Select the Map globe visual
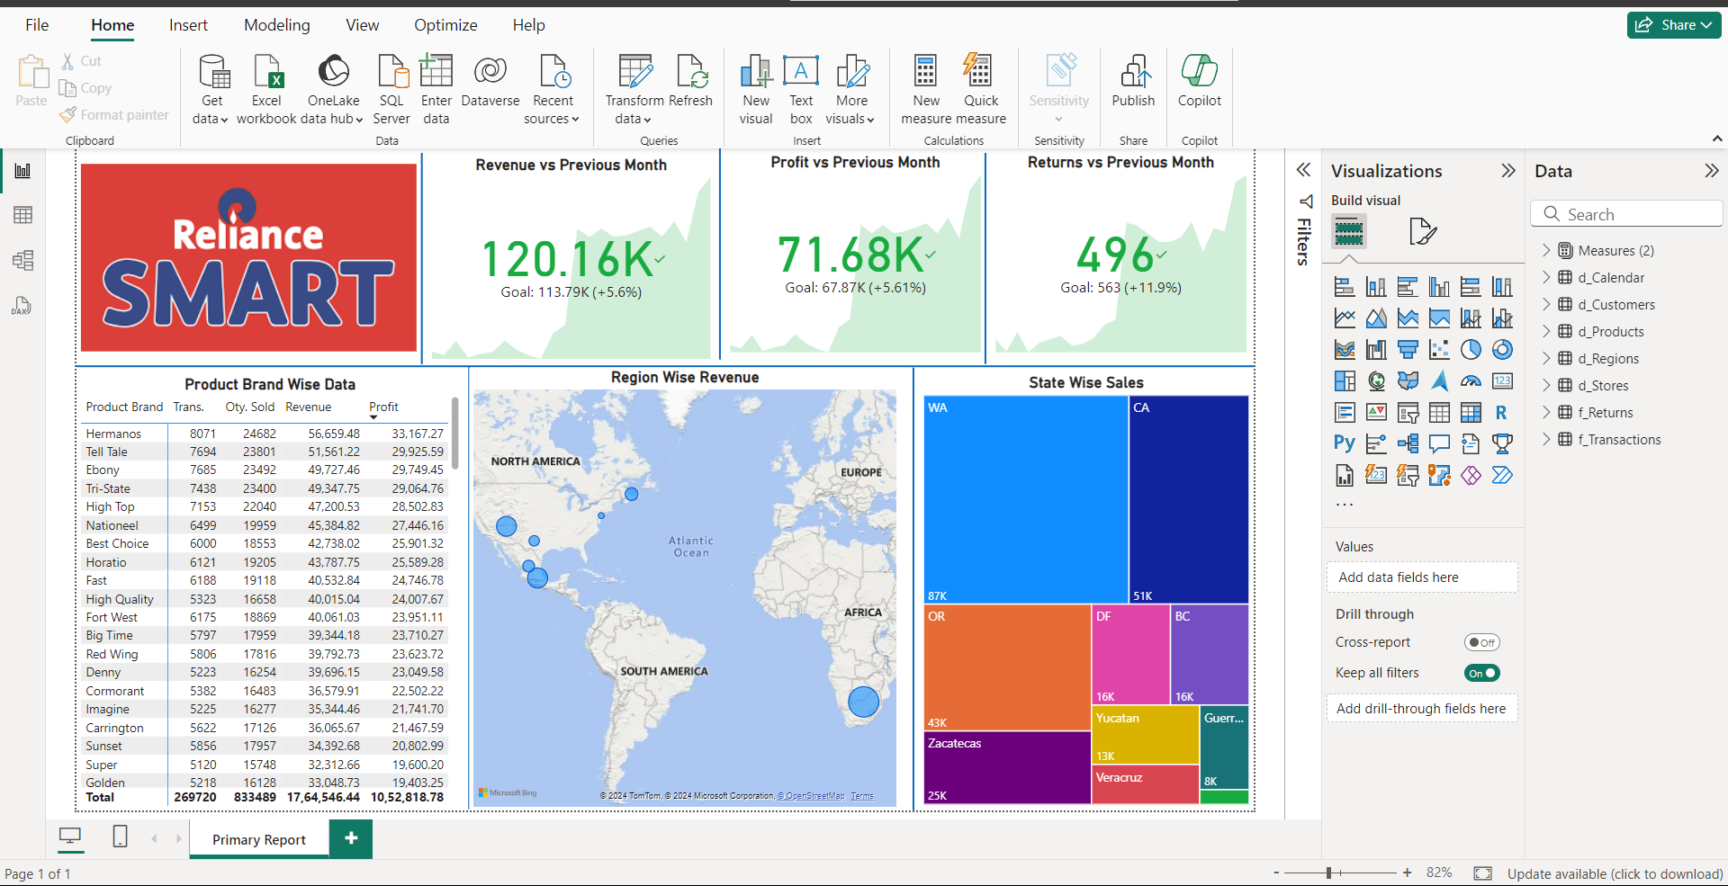Screen dimensions: 1728x886 click(1376, 381)
